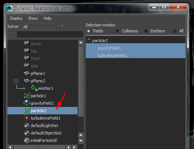Click the front camera icon
Image resolution: width=194 pixels, height=149 pixels.
(26, 58)
